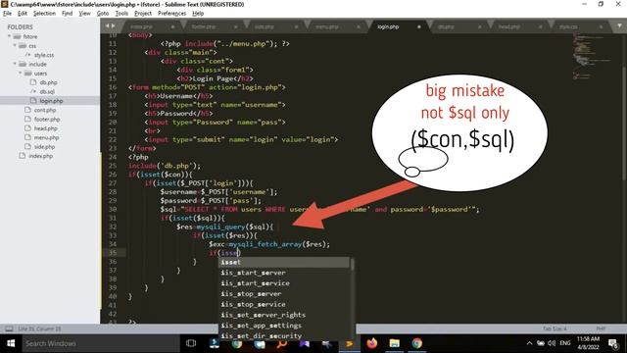The width and height of the screenshot is (627, 353).
Task: Open the Goto menu
Action: coord(103,13)
